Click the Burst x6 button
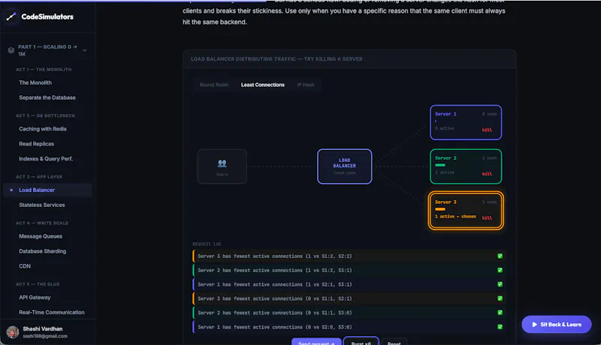The height and width of the screenshot is (345, 601). tap(361, 342)
